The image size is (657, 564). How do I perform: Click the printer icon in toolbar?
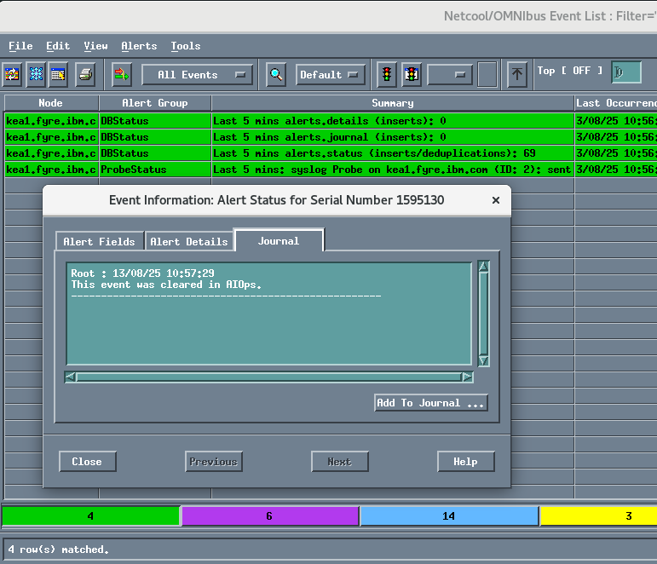(85, 75)
